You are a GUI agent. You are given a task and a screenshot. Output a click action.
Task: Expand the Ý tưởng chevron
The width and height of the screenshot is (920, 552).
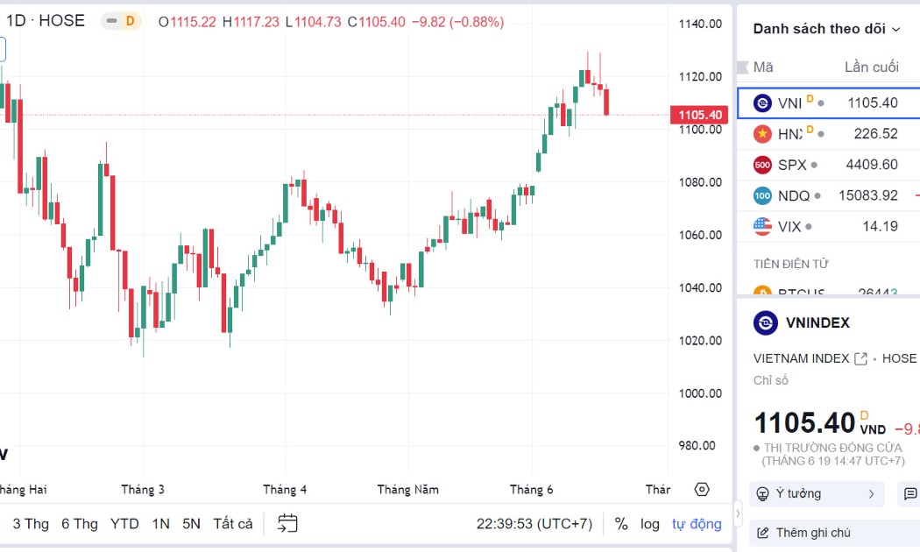tap(871, 494)
